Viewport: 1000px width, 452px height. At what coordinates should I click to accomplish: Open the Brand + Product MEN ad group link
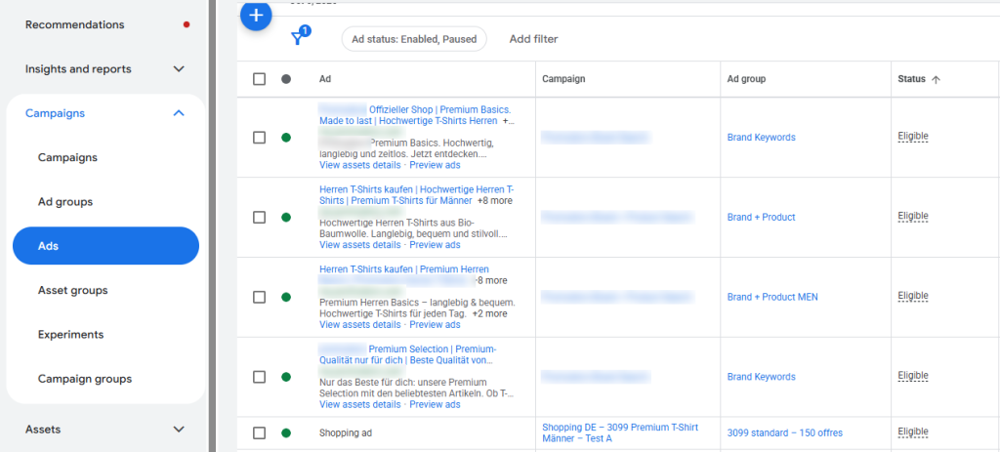[x=772, y=297]
